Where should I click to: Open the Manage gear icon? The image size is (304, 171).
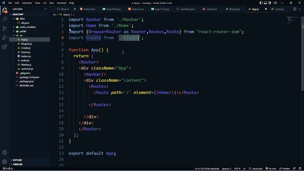4,161
